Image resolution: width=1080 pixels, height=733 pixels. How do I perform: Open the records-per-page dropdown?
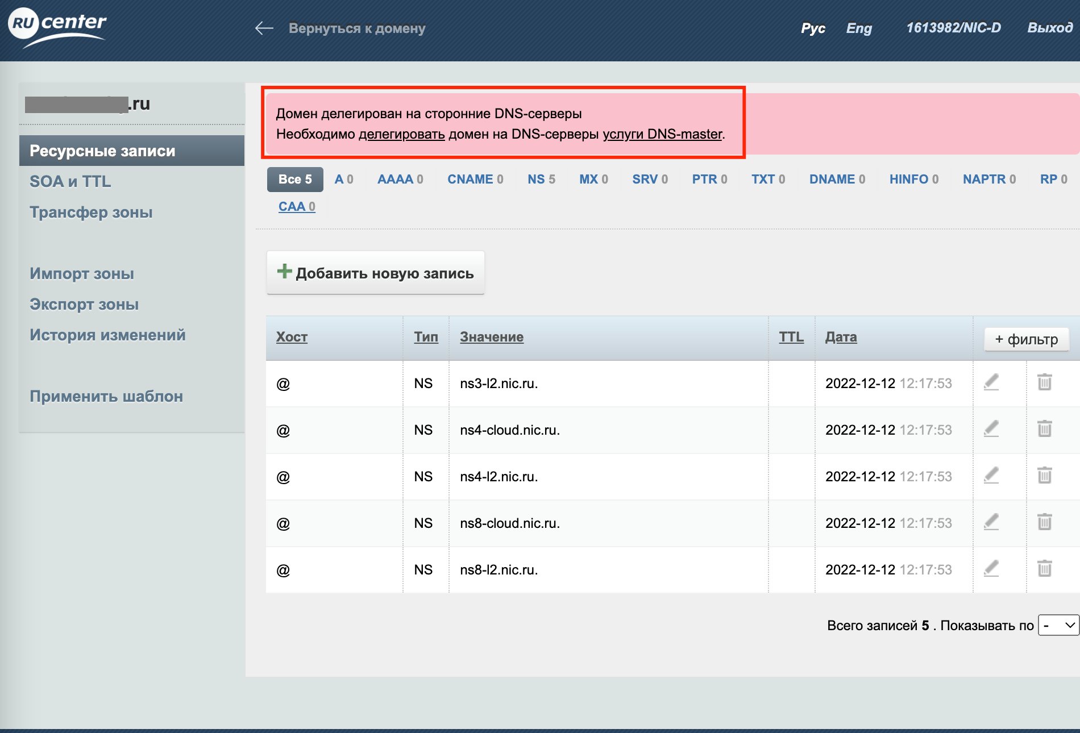coord(1058,625)
